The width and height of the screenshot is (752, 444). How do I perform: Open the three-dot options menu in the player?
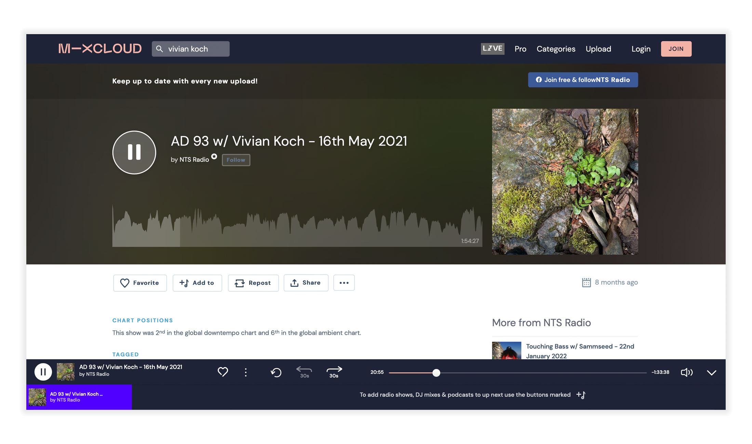[x=245, y=372]
